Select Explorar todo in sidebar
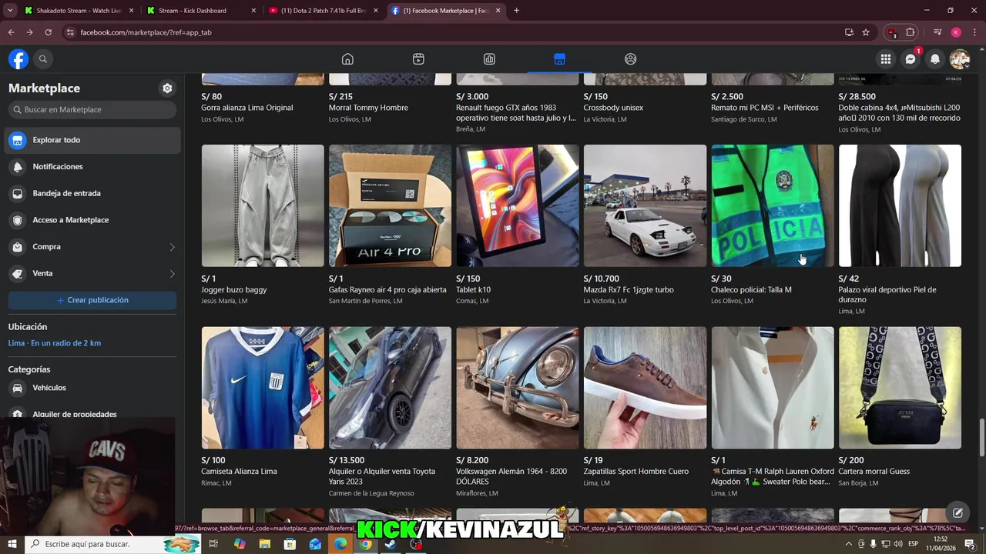 (92, 140)
